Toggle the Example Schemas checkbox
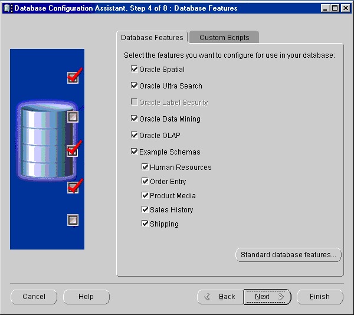 click(x=135, y=152)
